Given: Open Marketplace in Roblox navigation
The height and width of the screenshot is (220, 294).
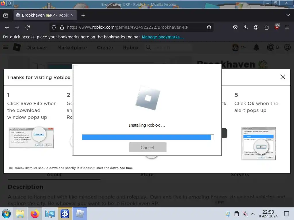Looking at the screenshot, I should tap(72, 48).
